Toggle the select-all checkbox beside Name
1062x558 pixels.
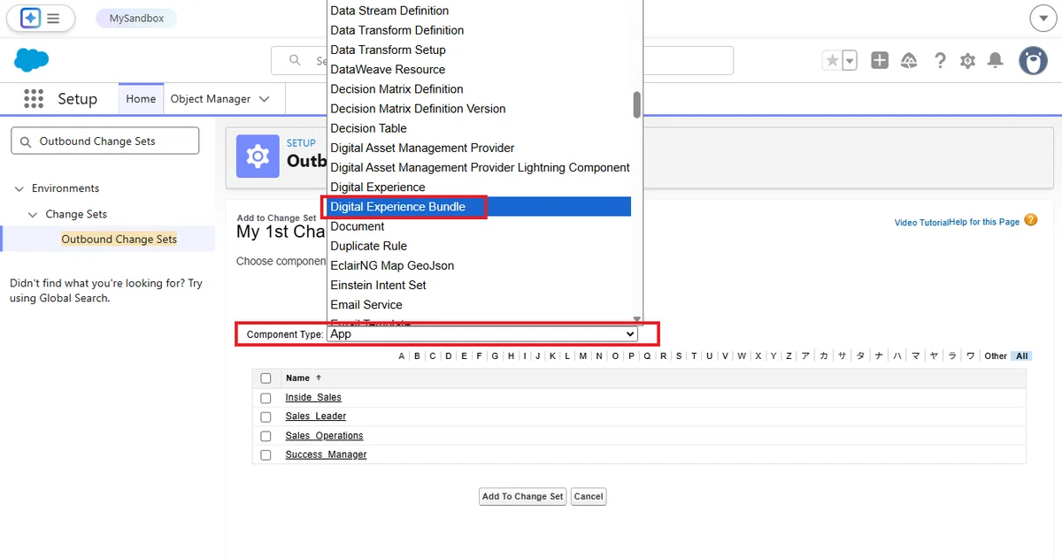[x=265, y=378]
